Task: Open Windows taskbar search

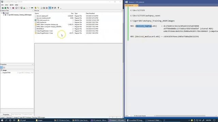Action: (6, 120)
